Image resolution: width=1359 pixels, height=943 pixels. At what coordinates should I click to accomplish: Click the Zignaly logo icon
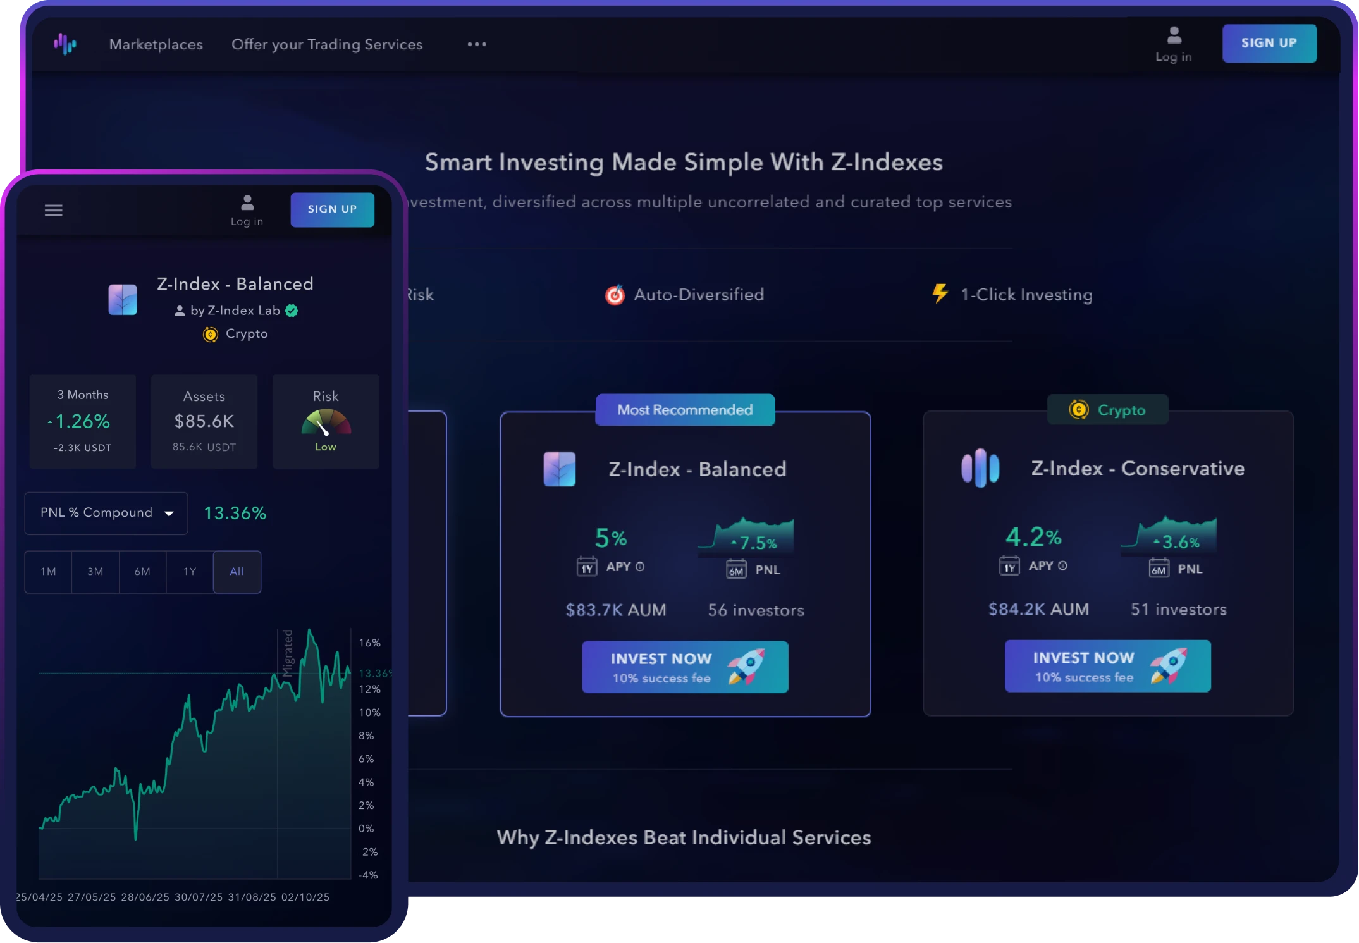tap(65, 44)
